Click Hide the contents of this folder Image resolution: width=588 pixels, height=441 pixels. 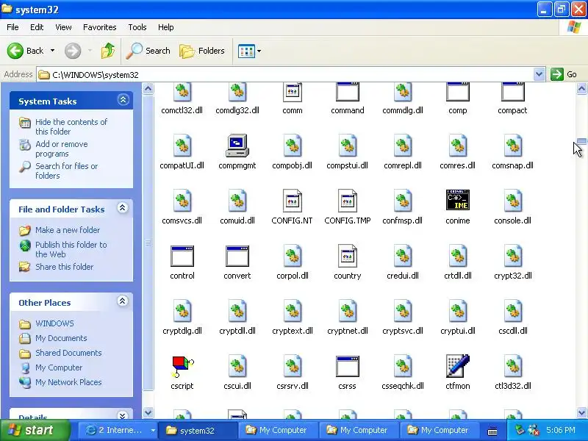tap(71, 126)
